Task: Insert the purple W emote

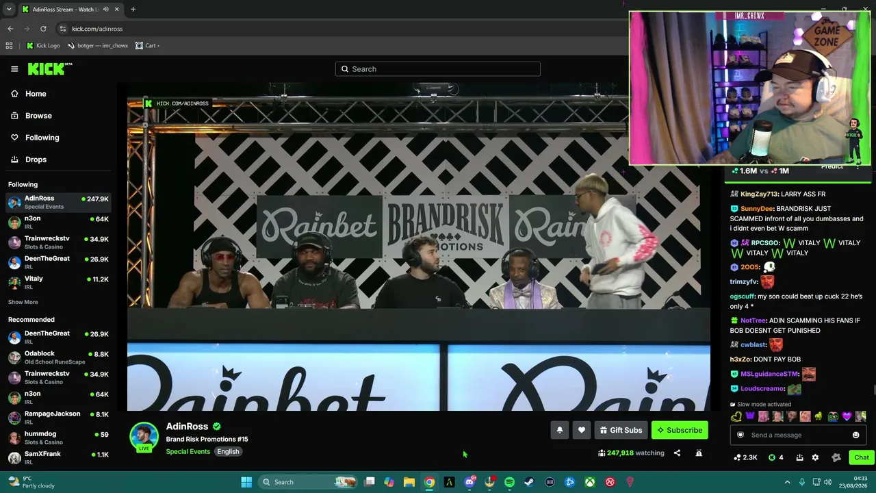Action: 750,416
